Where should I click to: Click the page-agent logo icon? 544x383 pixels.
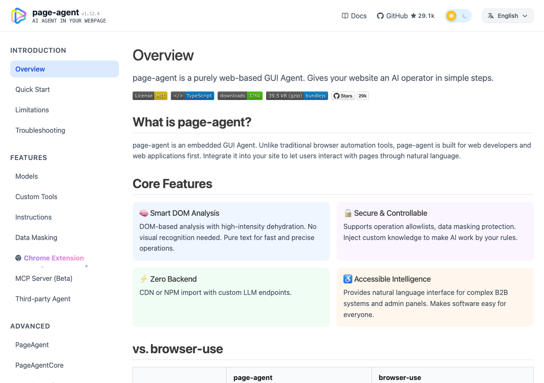19,16
